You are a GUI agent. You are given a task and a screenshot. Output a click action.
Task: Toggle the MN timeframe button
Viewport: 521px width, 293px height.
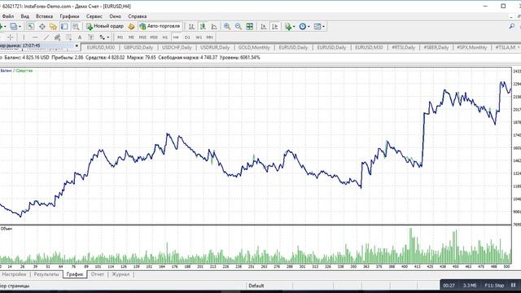pyautogui.click(x=210, y=37)
